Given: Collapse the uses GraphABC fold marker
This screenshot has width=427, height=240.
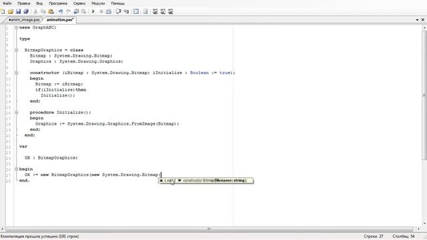Looking at the screenshot, I should (x=17, y=27).
